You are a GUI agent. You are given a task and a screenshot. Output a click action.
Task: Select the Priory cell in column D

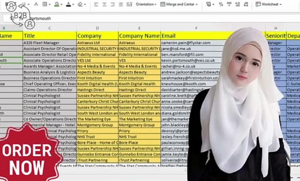tap(97, 131)
